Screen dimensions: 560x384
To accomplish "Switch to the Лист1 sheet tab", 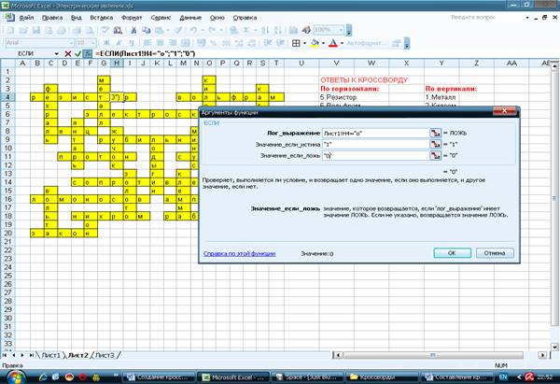I will click(49, 355).
